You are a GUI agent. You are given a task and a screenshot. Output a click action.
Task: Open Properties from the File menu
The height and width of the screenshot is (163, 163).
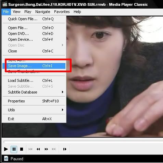(x=34, y=101)
